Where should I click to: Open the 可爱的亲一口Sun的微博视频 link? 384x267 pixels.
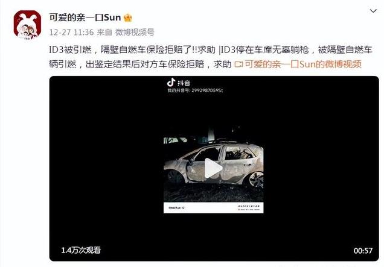click(x=303, y=64)
